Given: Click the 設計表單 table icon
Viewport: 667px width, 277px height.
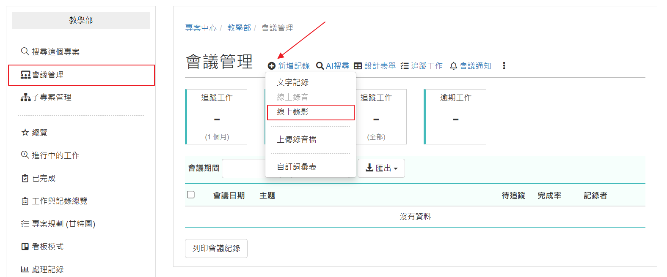Looking at the screenshot, I should pyautogui.click(x=358, y=66).
